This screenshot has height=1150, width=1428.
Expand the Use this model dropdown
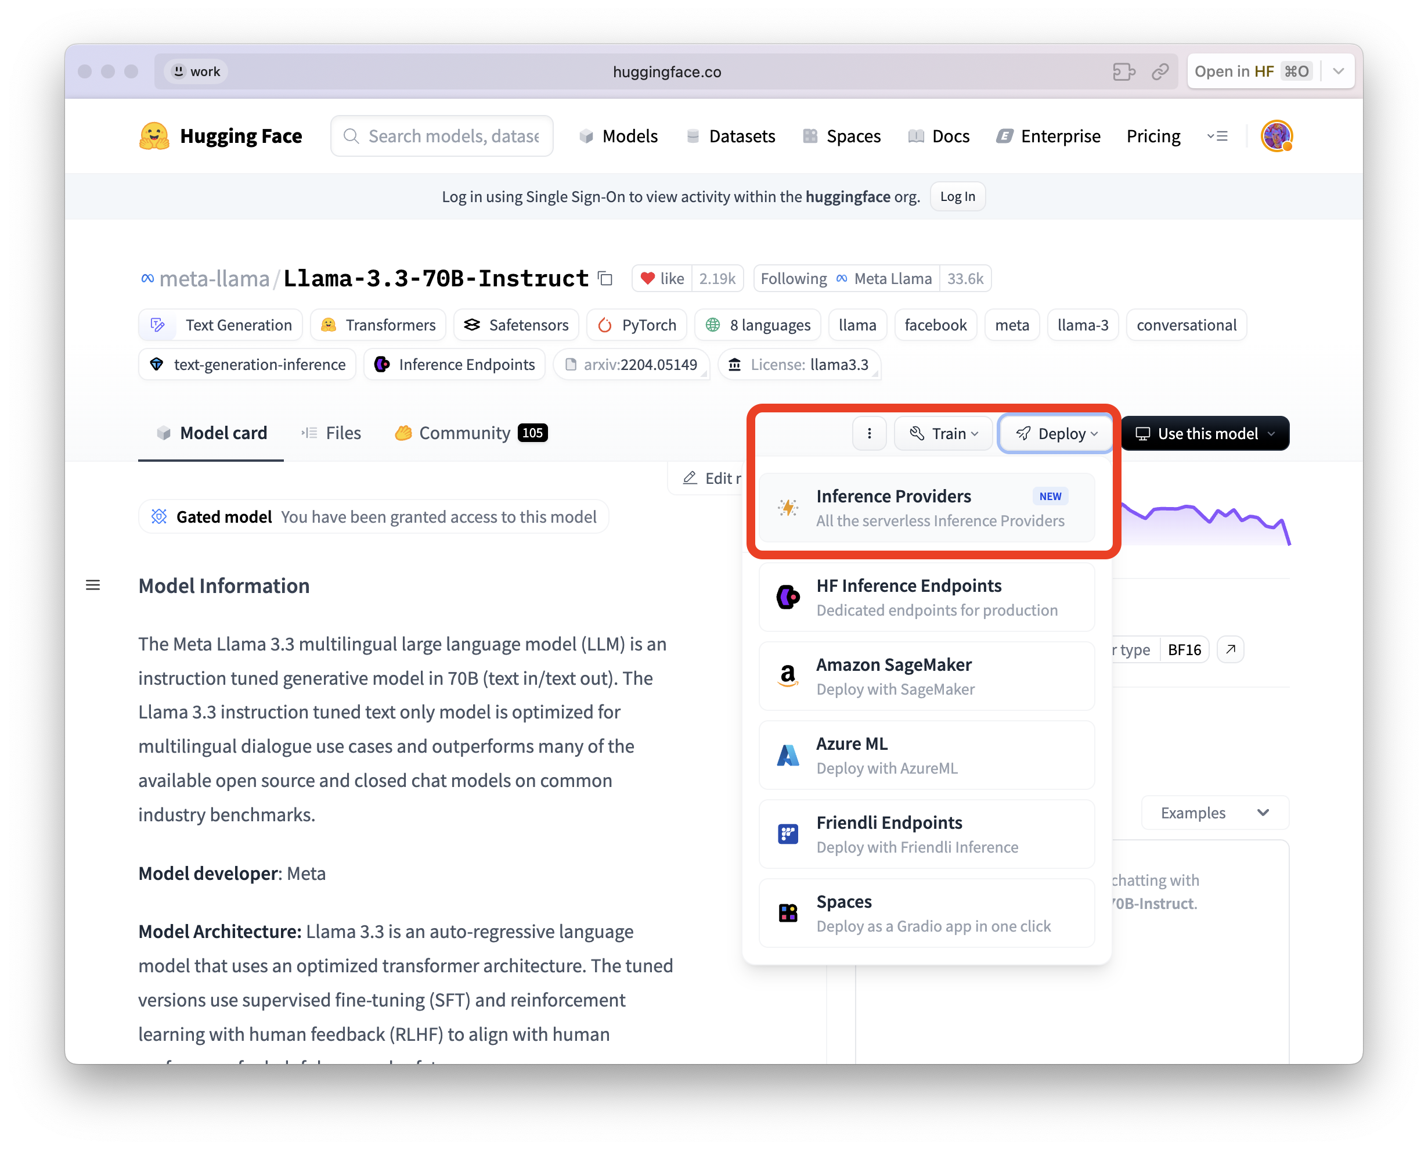[x=1205, y=433]
